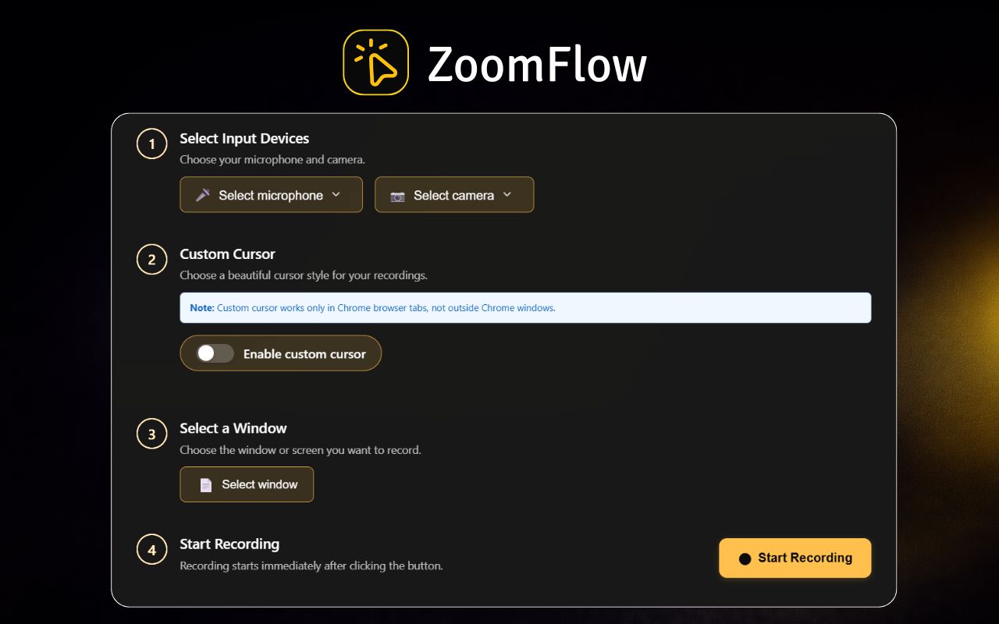Click the step 1 circle beside Select Input Devices
Image resolution: width=999 pixels, height=624 pixels.
[151, 144]
